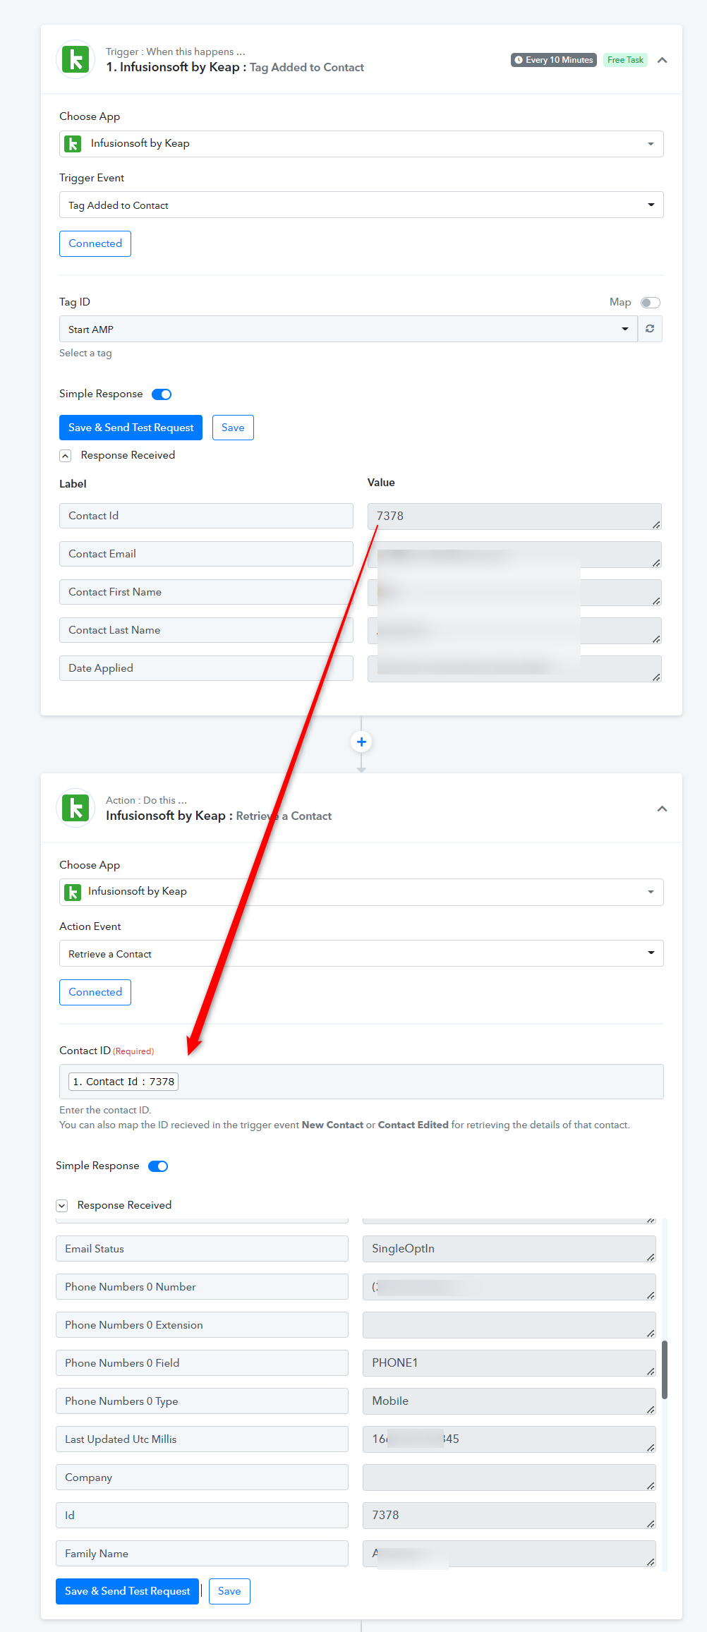Click 'Select a tag' helper text

pos(85,353)
